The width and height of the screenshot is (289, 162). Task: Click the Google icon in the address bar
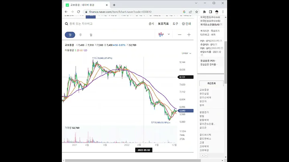(x=184, y=12)
